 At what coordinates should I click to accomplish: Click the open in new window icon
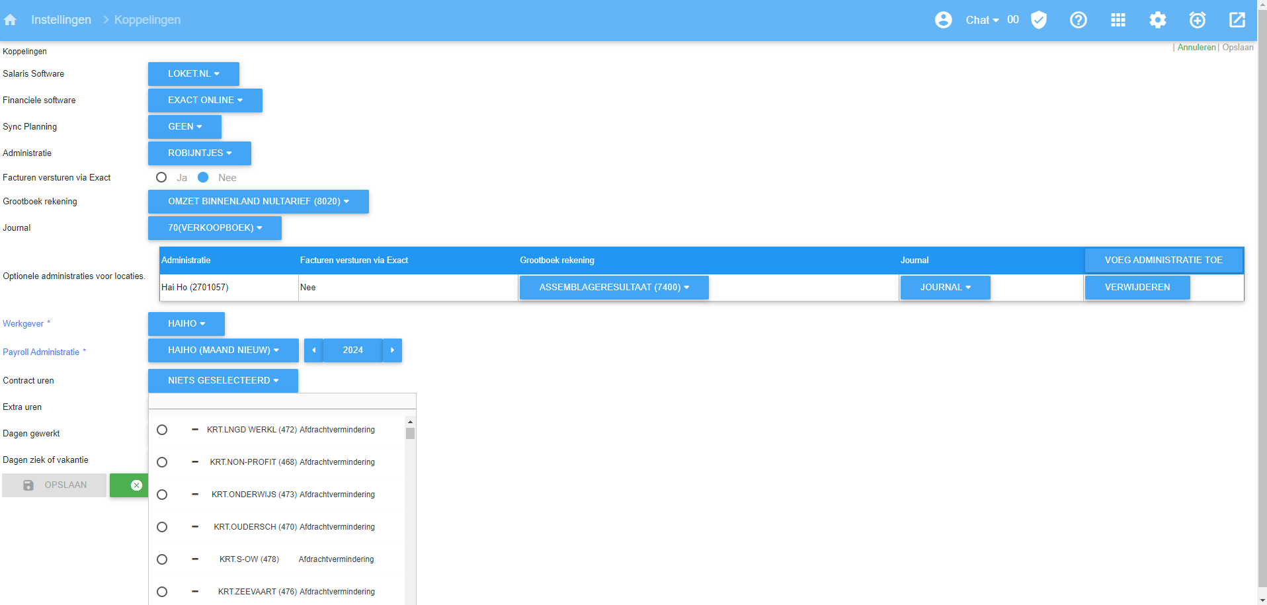[x=1237, y=20]
